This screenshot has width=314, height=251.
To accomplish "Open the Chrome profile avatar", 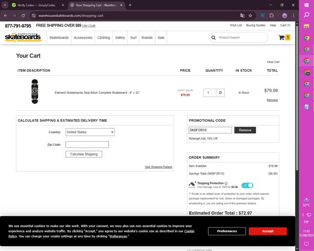I will [x=285, y=16].
